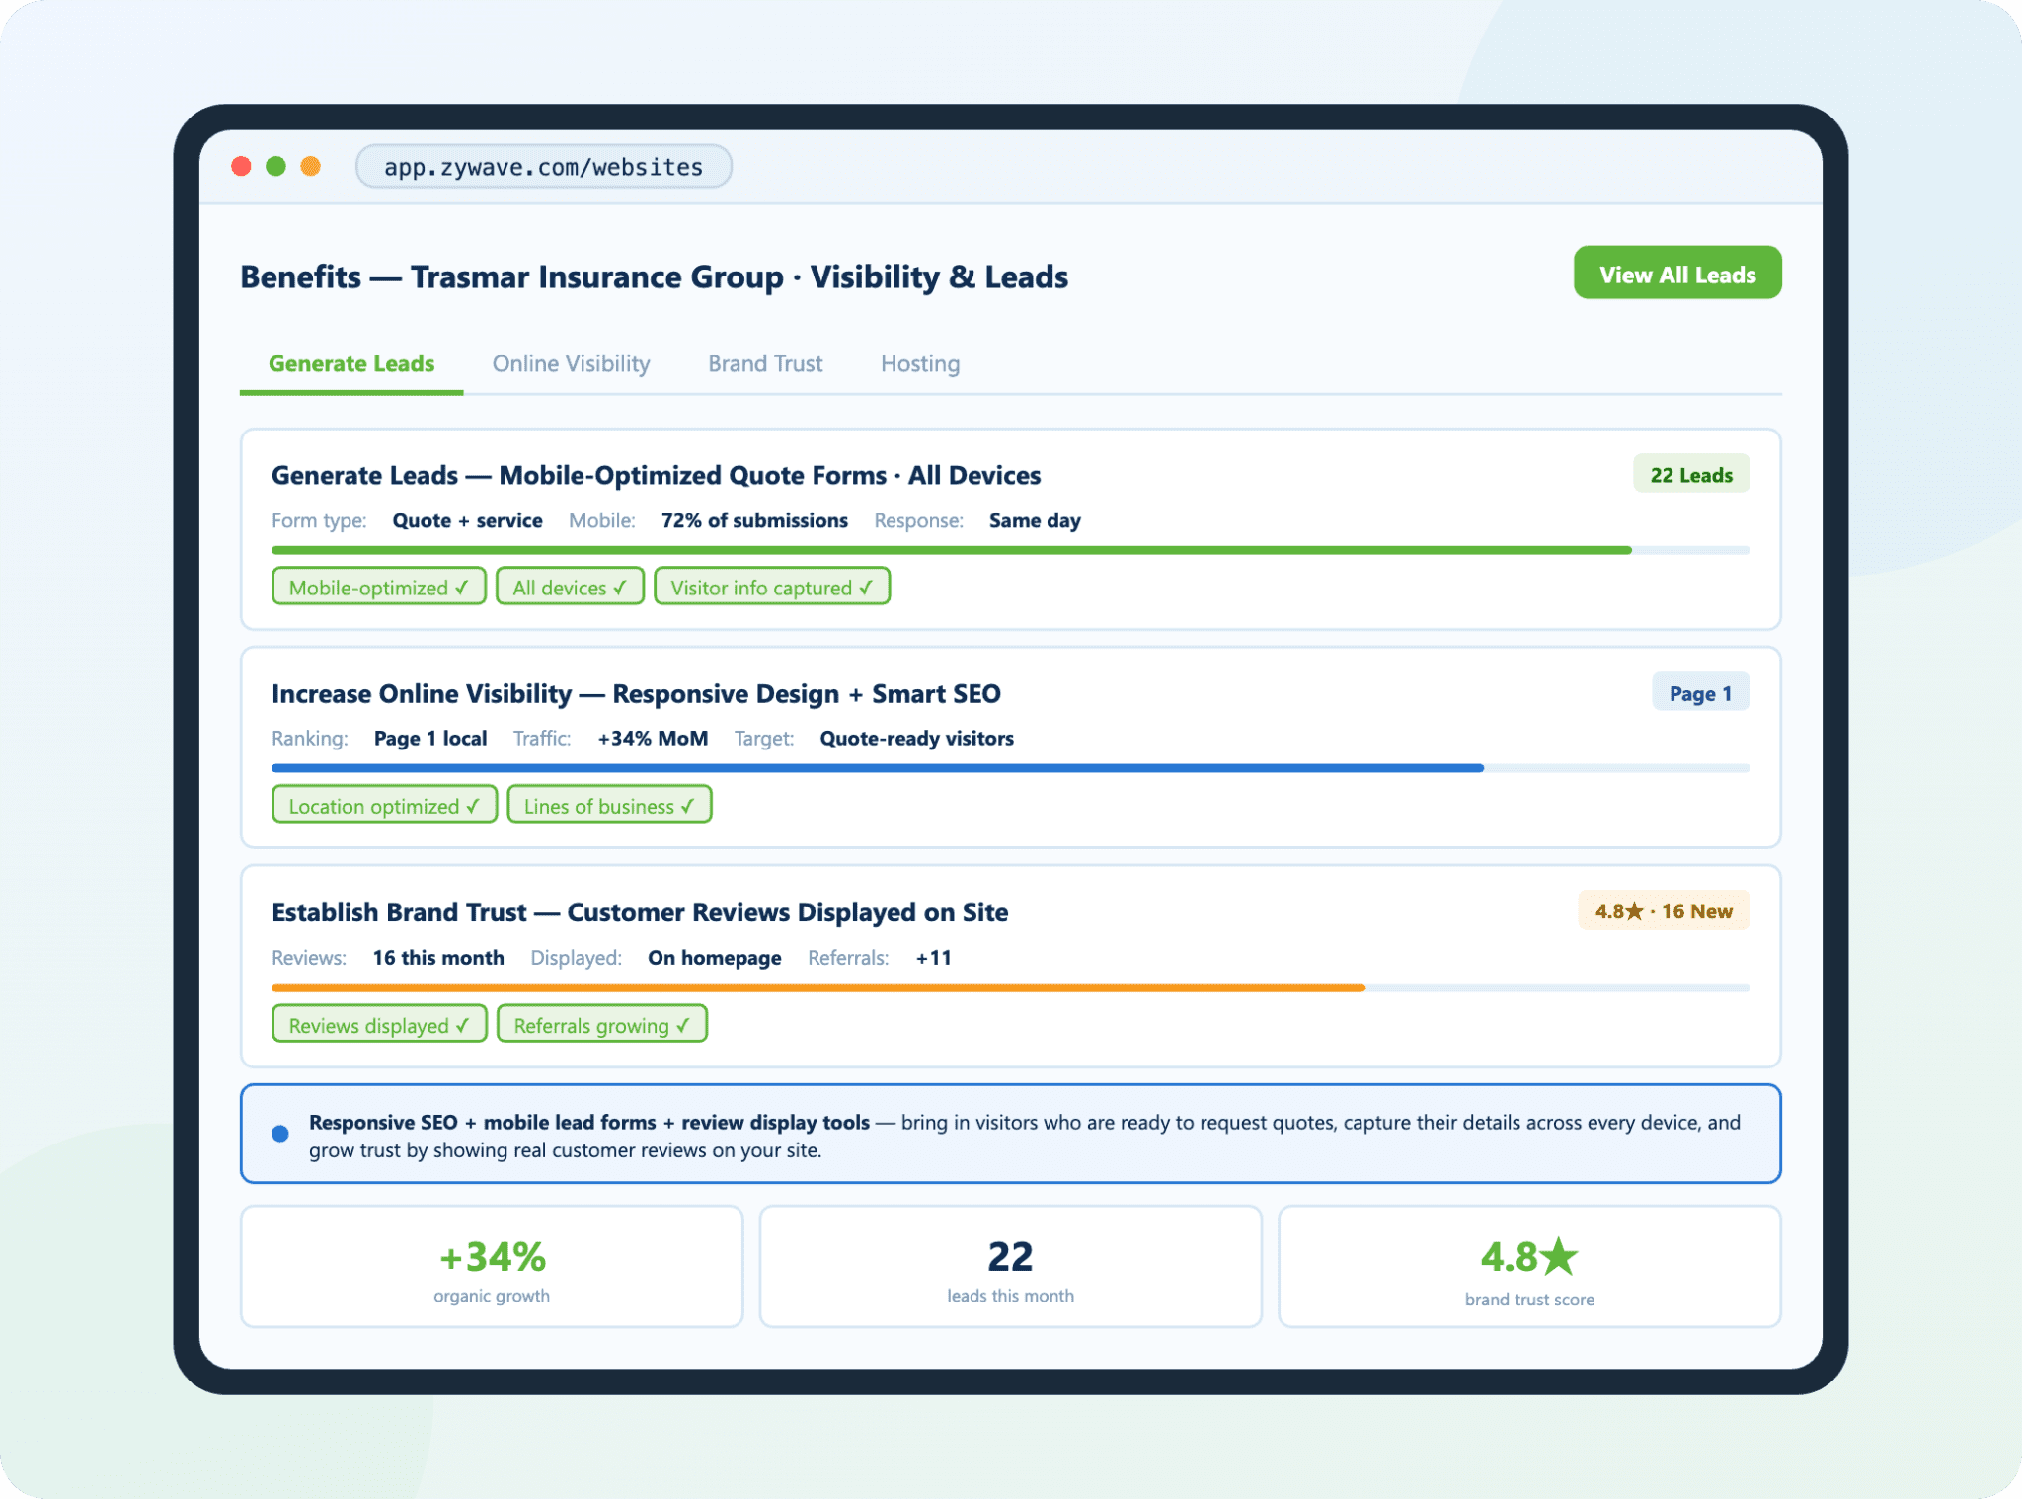Image resolution: width=2022 pixels, height=1499 pixels.
Task: Click the blue bullet in info banner
Action: click(280, 1134)
